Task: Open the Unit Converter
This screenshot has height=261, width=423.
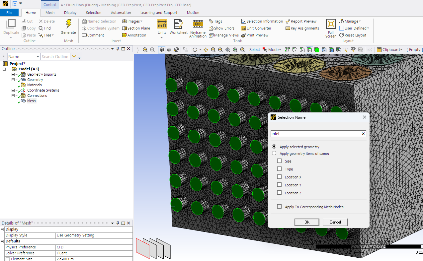Action: tap(256, 28)
